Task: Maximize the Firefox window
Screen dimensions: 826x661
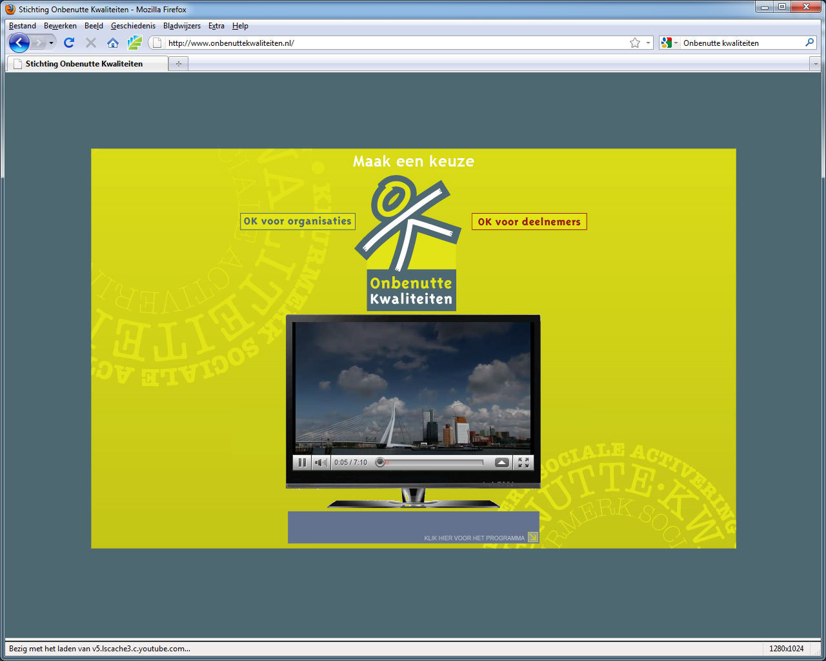Action: (x=782, y=6)
